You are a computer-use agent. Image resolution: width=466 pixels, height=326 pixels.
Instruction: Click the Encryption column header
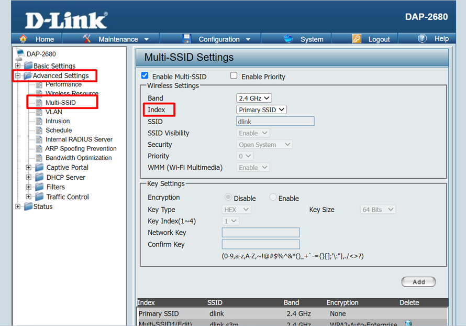click(x=342, y=302)
